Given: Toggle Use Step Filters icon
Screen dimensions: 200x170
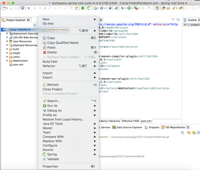Looking at the screenshot, I should point(77,8).
